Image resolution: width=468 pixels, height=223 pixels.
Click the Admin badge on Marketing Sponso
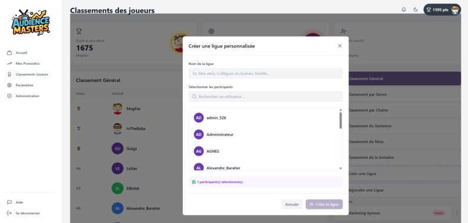coord(439,213)
